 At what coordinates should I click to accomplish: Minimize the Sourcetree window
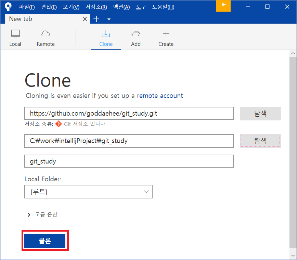click(248, 7)
